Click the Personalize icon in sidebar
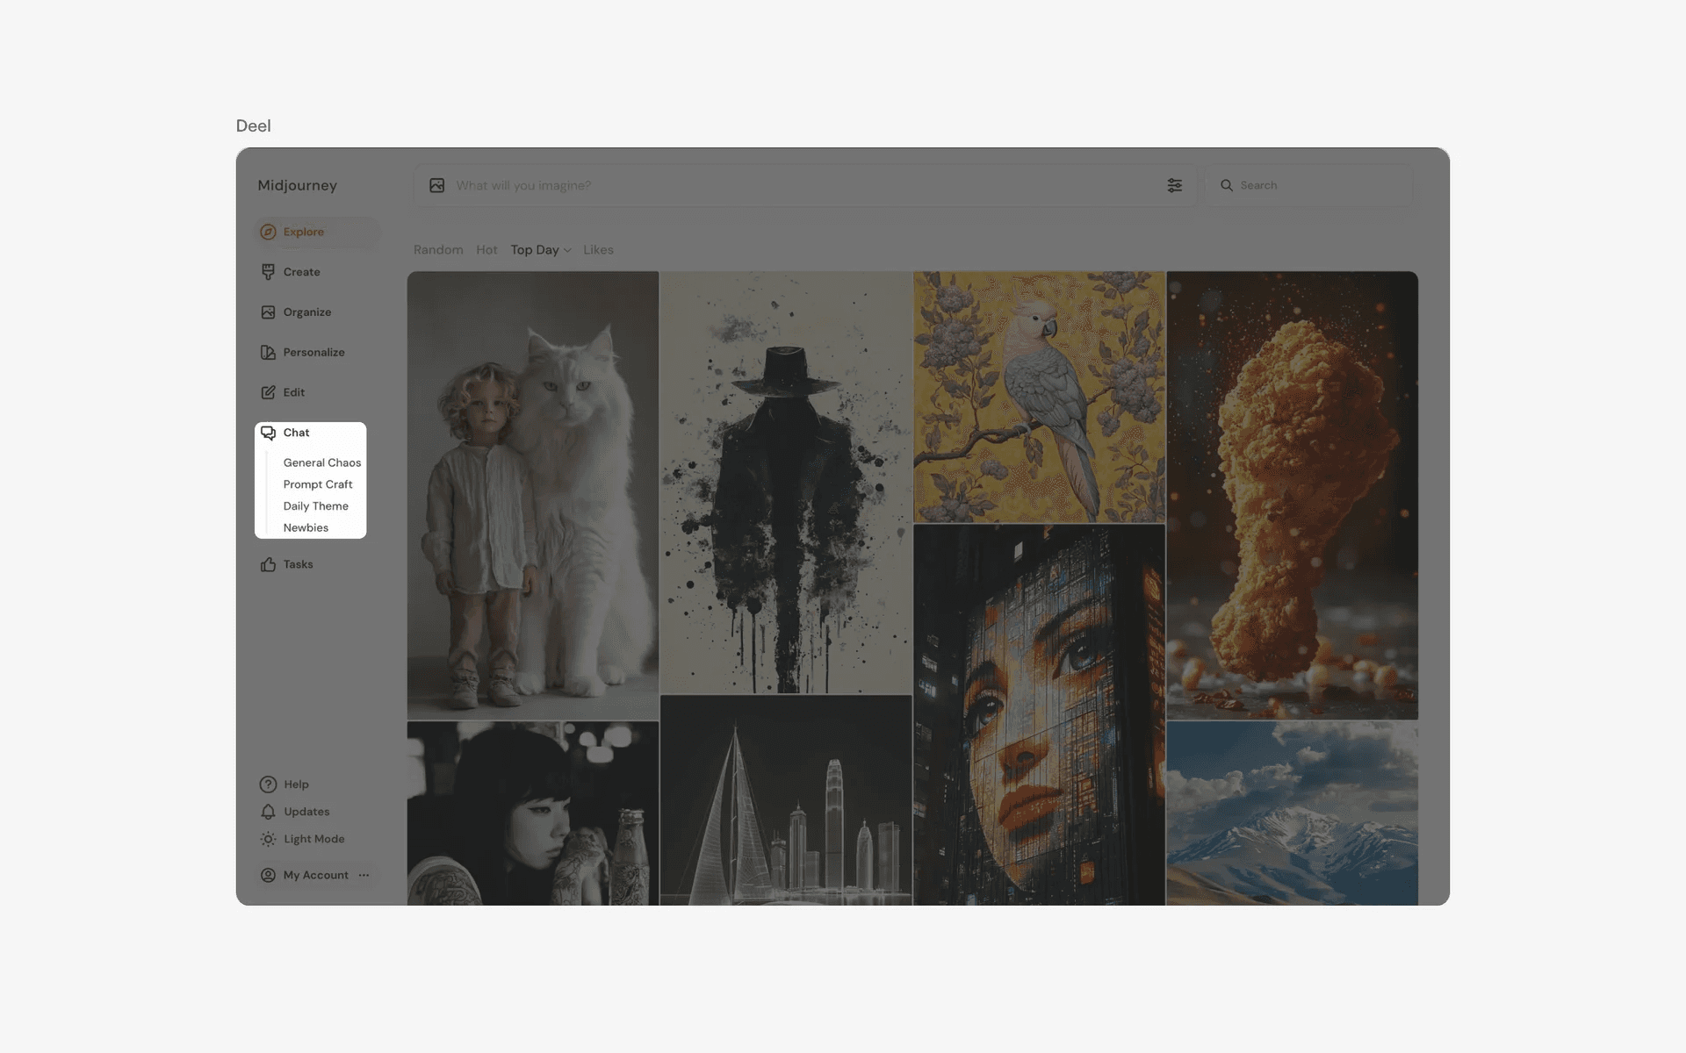 click(268, 352)
